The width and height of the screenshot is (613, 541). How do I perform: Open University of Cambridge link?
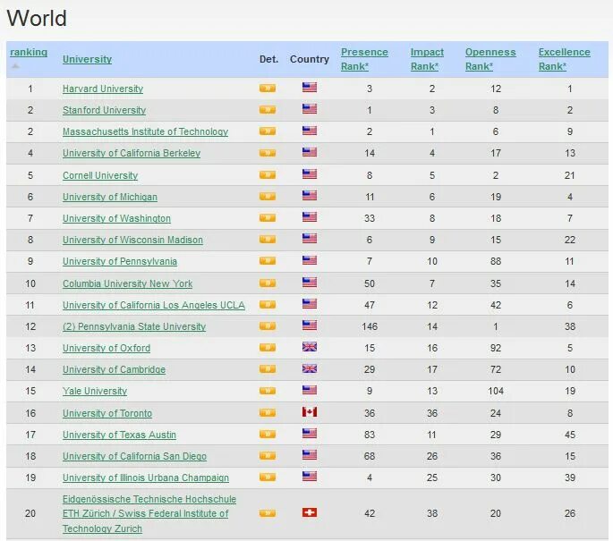114,369
